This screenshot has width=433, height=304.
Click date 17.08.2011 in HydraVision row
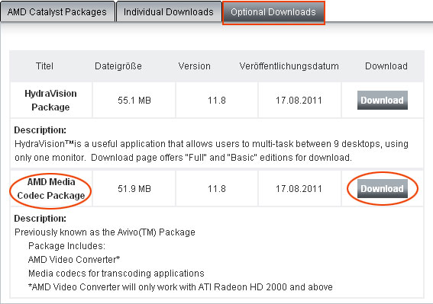299,100
